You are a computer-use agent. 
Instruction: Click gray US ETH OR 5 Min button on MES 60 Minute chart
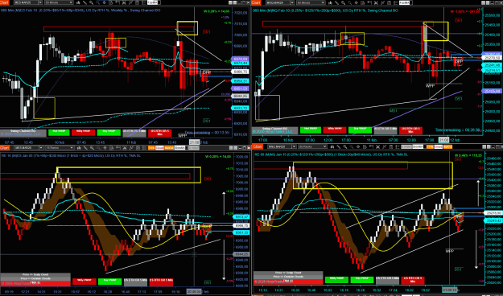[x=134, y=132]
